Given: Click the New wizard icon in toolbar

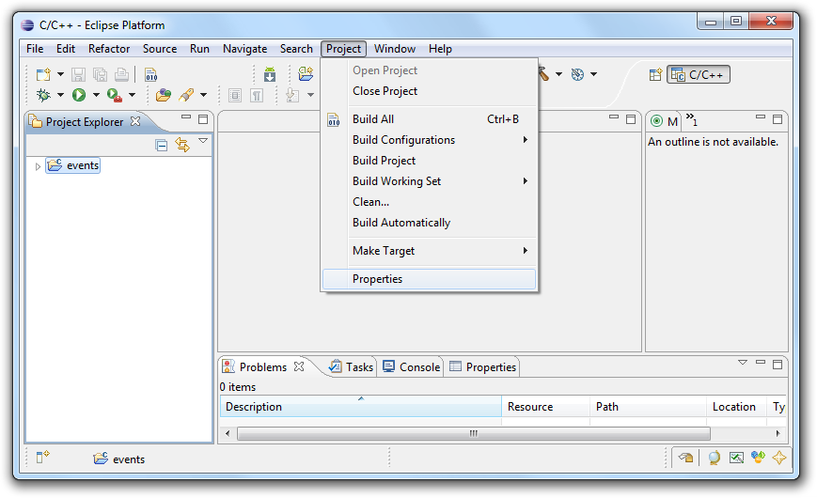Looking at the screenshot, I should 43,74.
